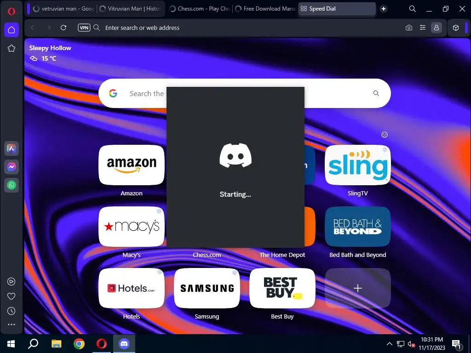
Task: Open the Best Buy speed dial tile
Action: (x=282, y=288)
